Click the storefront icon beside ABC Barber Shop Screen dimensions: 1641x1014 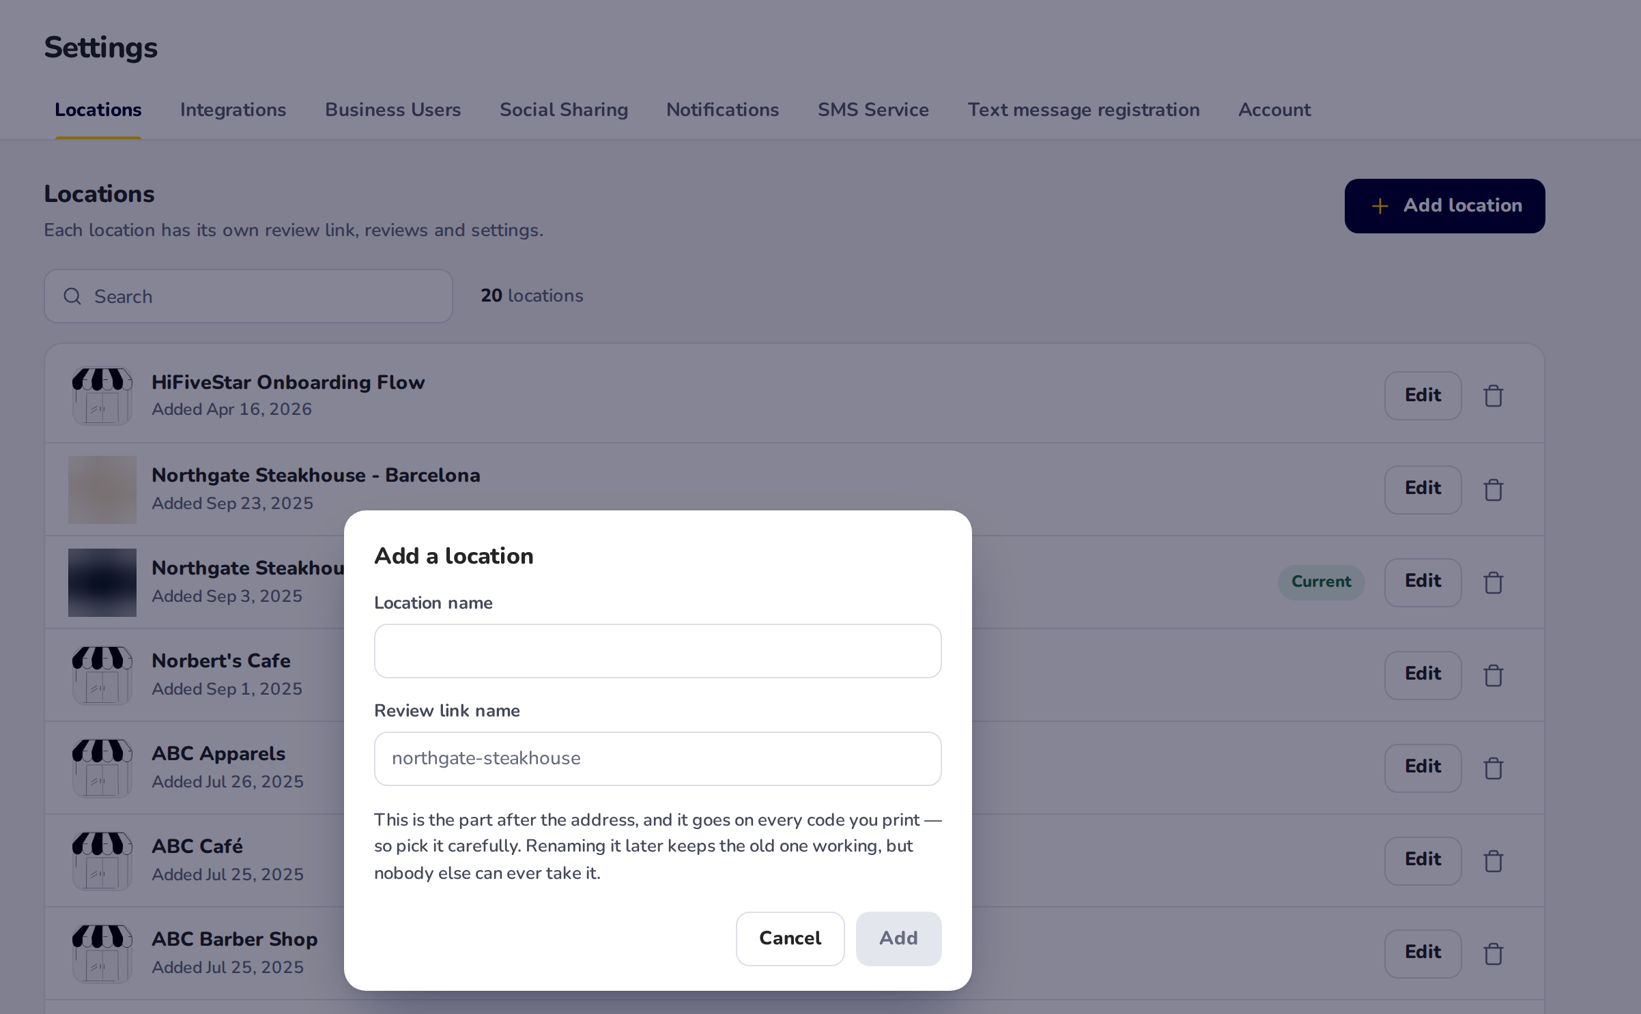(102, 953)
